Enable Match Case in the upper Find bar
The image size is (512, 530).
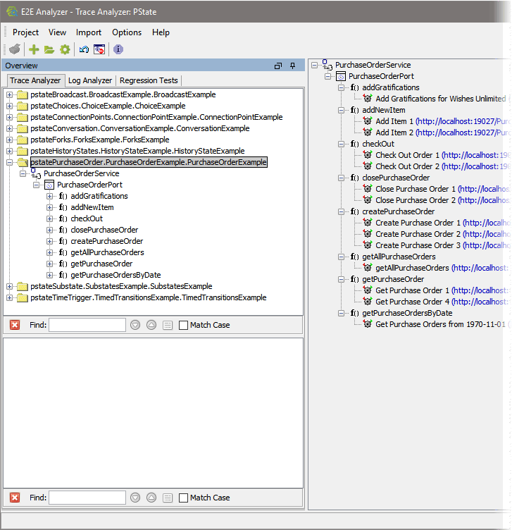coord(184,325)
